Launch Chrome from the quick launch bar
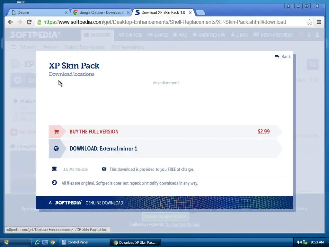The width and height of the screenshot is (329, 247). [52, 242]
